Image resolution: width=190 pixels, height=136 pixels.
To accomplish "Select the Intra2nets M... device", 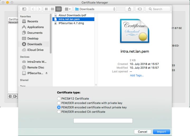I will 34,62.
